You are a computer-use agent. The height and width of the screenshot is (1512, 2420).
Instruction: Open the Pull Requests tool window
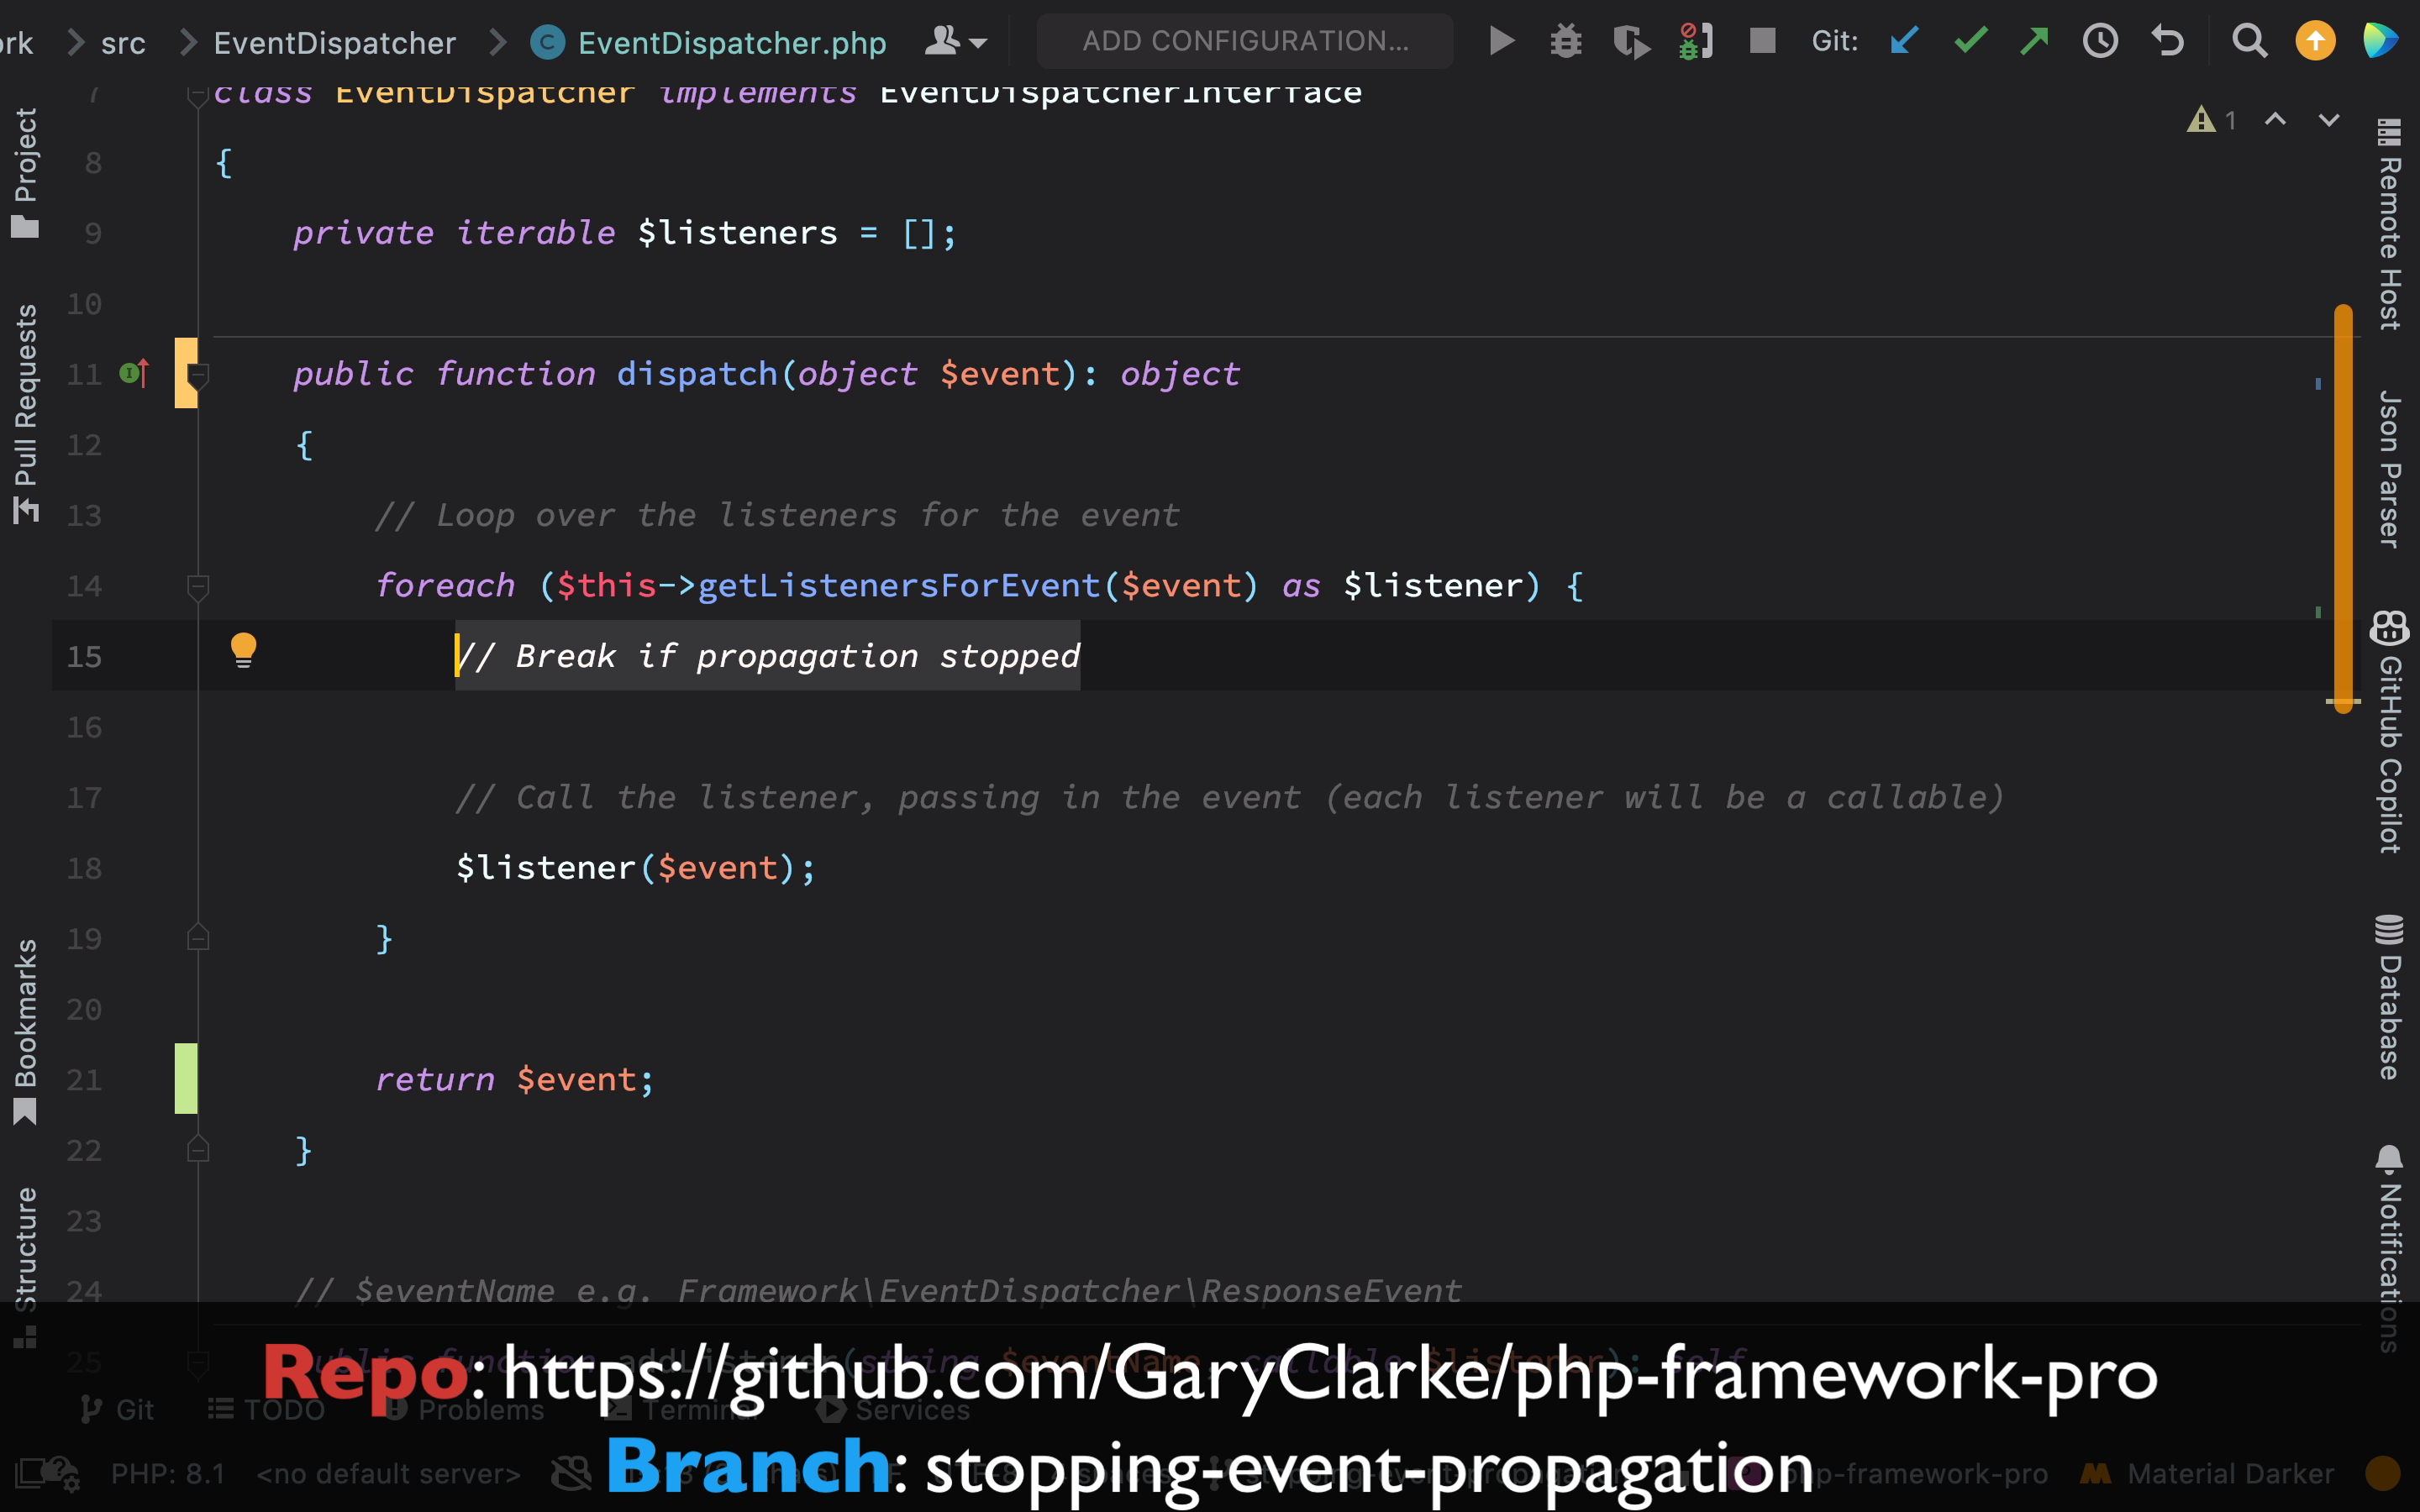(25, 413)
